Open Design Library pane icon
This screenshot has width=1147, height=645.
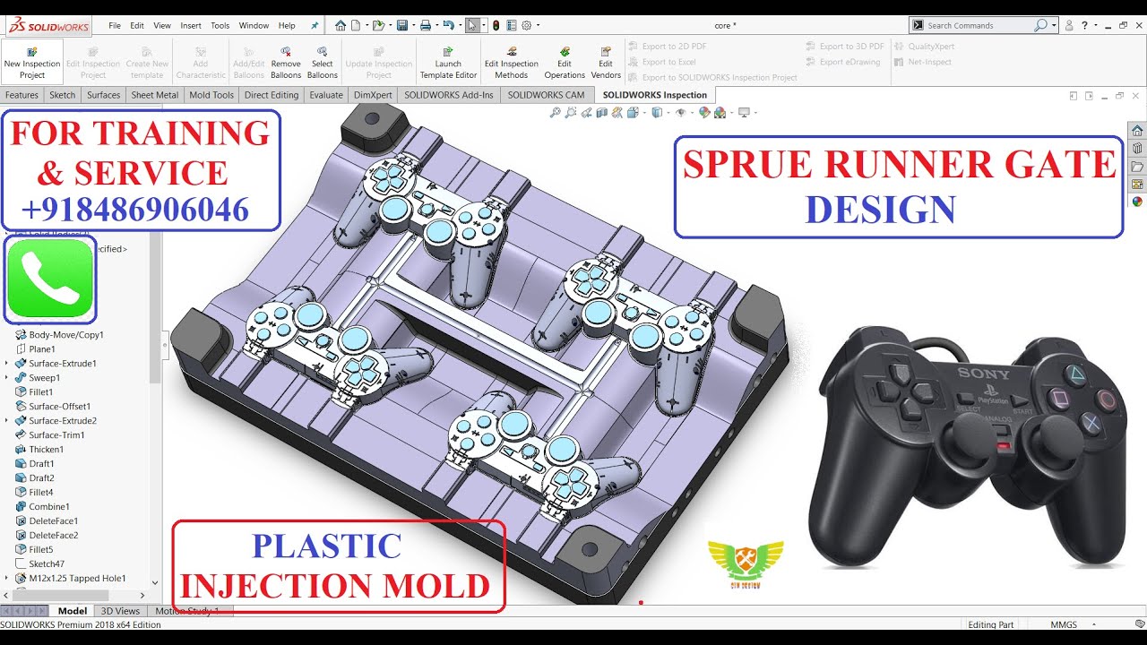[x=1137, y=149]
